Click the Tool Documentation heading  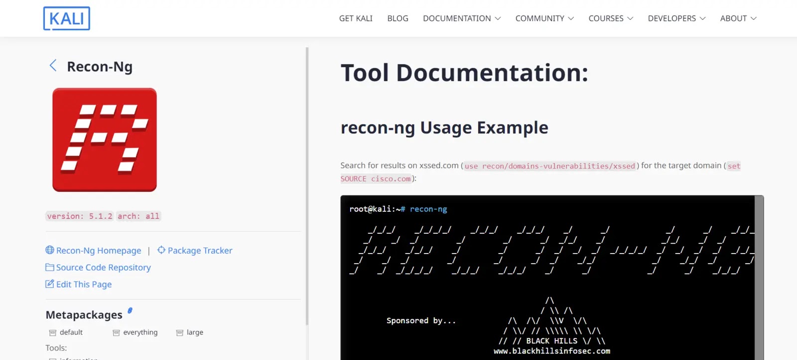[464, 73]
